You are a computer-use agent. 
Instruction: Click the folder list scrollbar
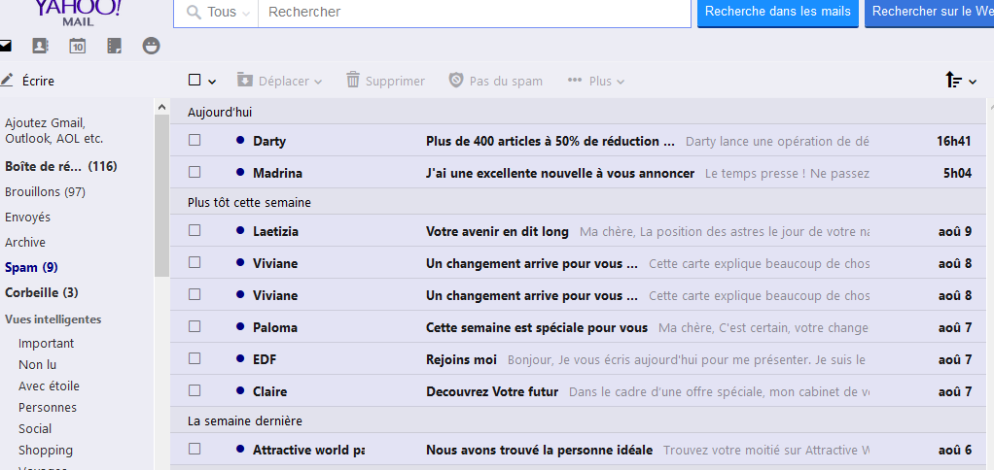click(161, 194)
